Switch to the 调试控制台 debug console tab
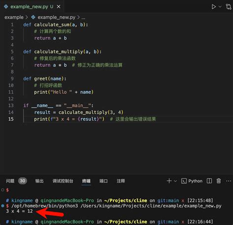This screenshot has height=225, width=233. pyautogui.click(x=63, y=181)
